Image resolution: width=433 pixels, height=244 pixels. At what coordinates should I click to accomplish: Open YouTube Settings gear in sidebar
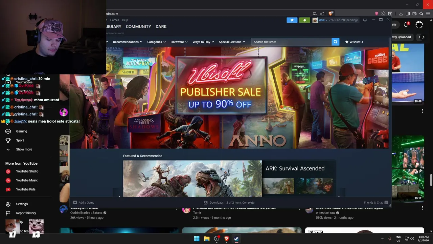pos(8,204)
